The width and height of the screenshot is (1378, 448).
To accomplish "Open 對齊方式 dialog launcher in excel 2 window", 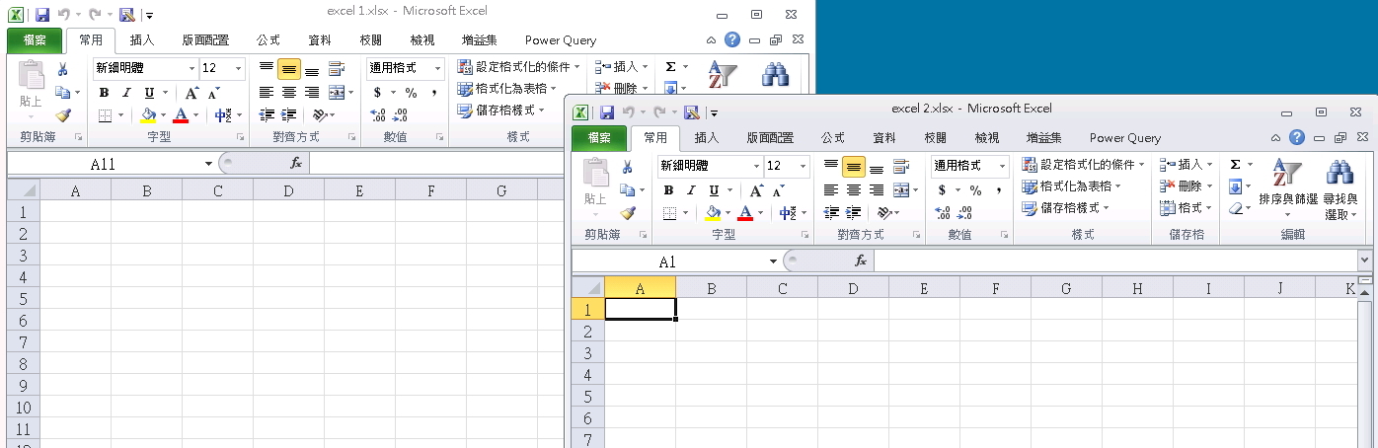I will [917, 235].
